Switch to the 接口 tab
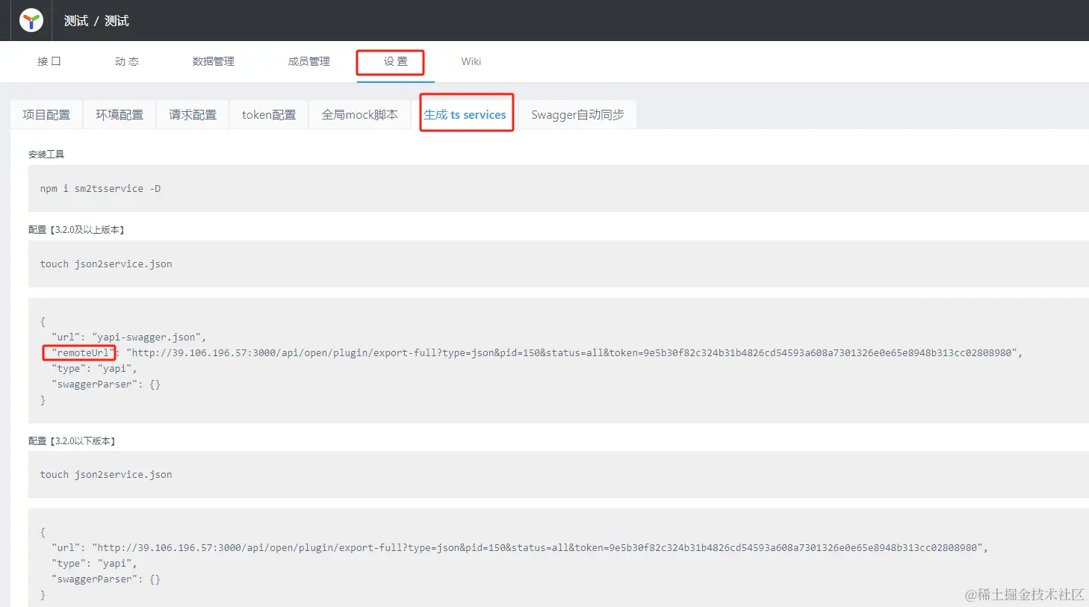The width and height of the screenshot is (1089, 607). point(49,61)
